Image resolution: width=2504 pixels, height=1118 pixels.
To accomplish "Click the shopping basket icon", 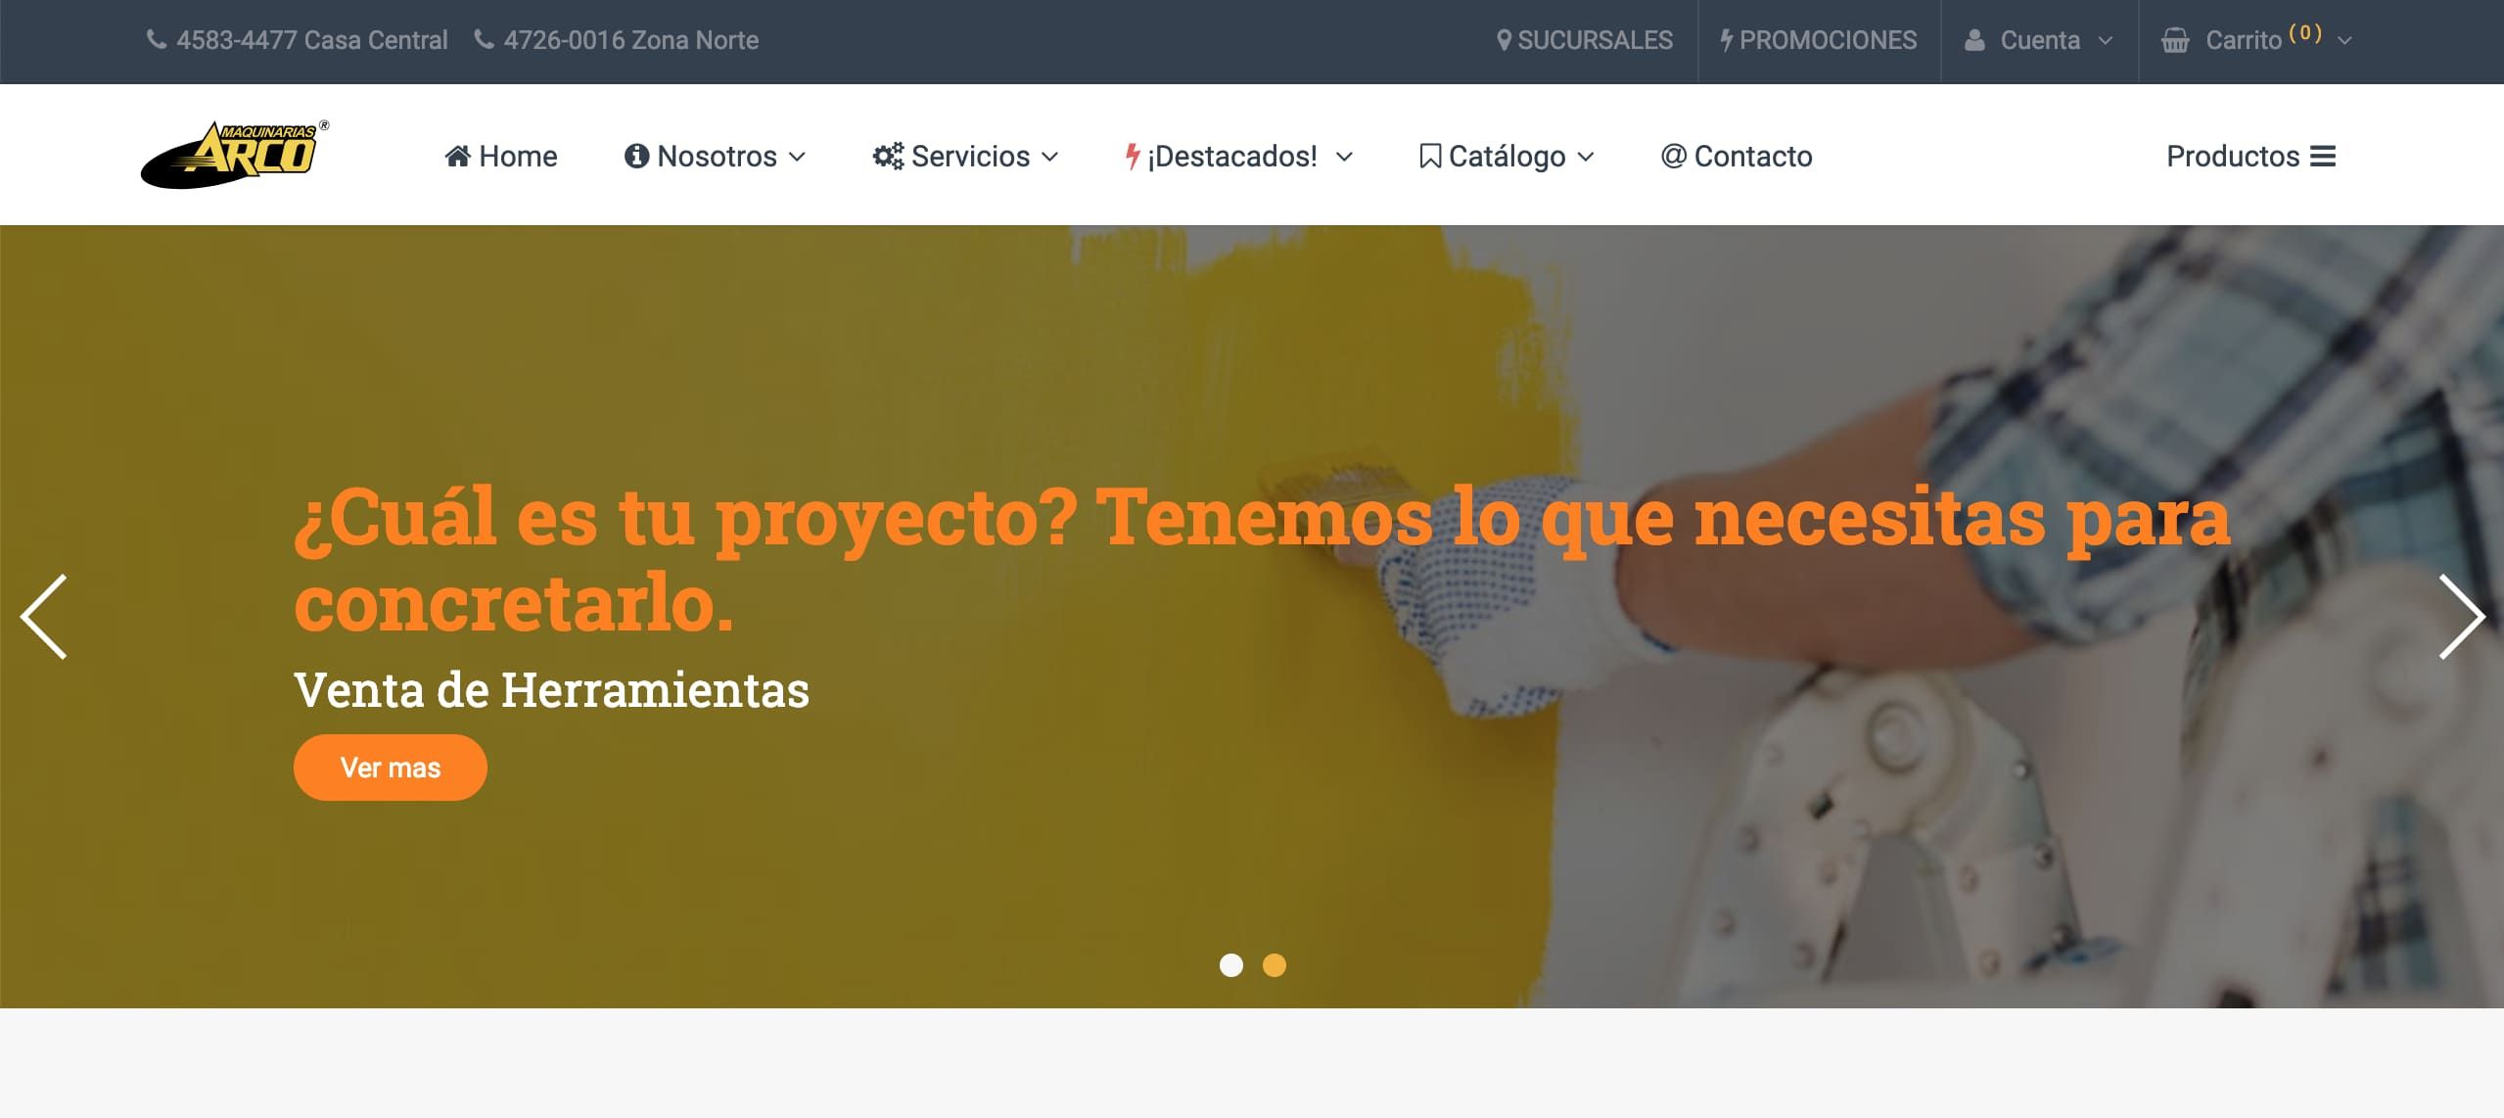I will (x=2175, y=40).
